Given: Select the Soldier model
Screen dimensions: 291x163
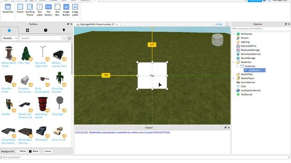Looking at the screenshot, I should coord(9,106).
